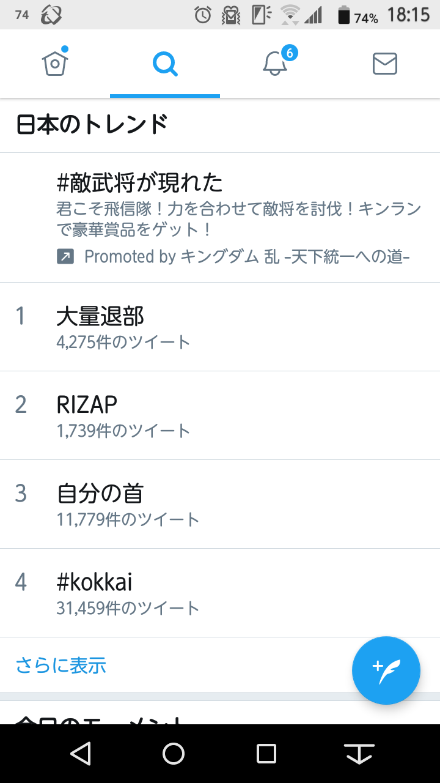The height and width of the screenshot is (783, 440).
Task: Tap the 4,275件のツイート count text
Action: pos(123,342)
